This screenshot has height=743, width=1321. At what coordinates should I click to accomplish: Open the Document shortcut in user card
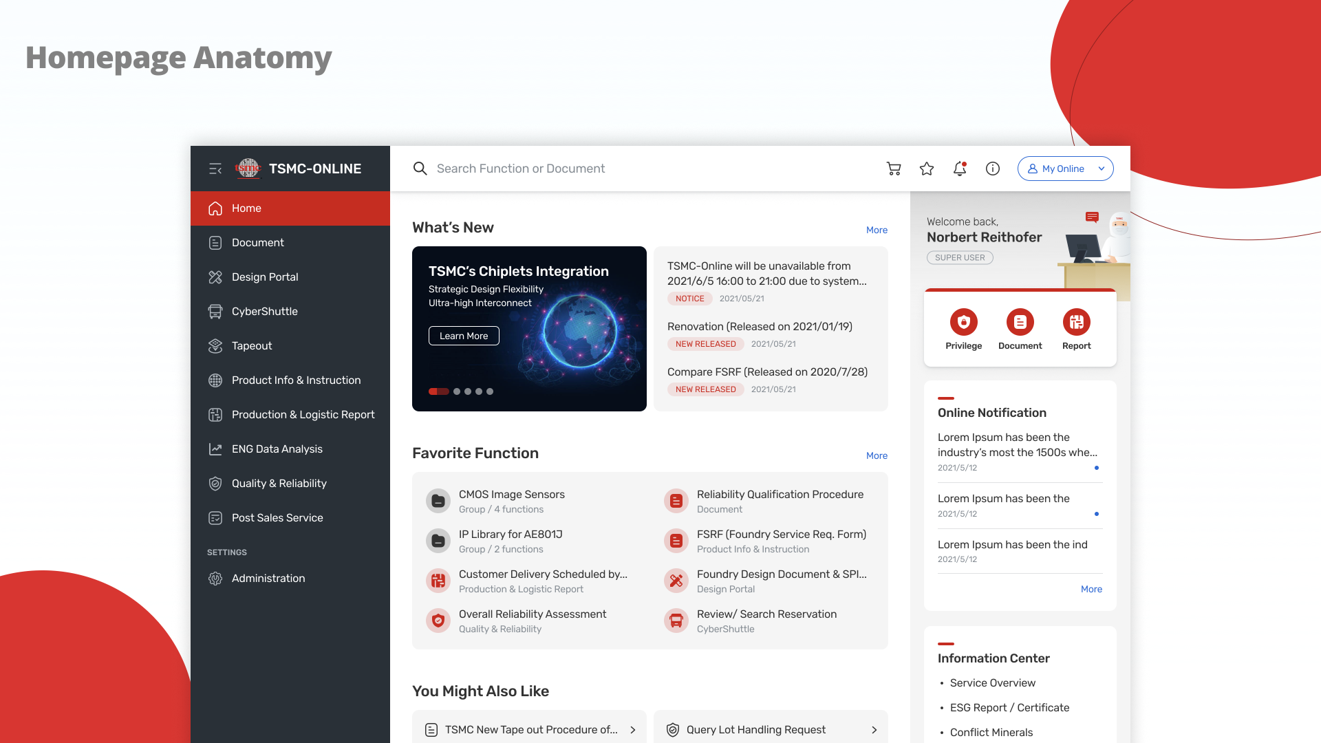(1020, 322)
